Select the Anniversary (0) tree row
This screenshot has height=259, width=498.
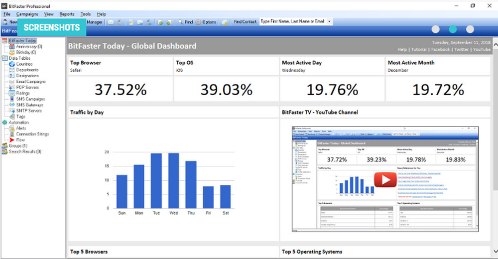click(x=29, y=46)
